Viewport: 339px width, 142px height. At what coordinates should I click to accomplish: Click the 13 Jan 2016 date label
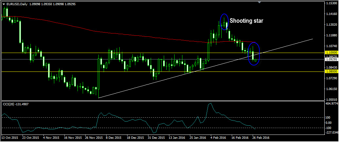[x=177, y=137]
